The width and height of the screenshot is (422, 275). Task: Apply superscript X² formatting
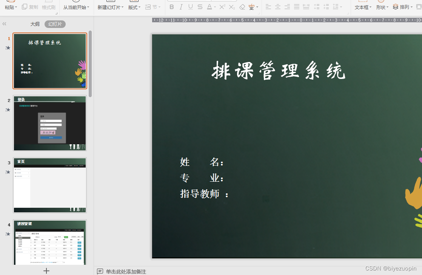222,7
